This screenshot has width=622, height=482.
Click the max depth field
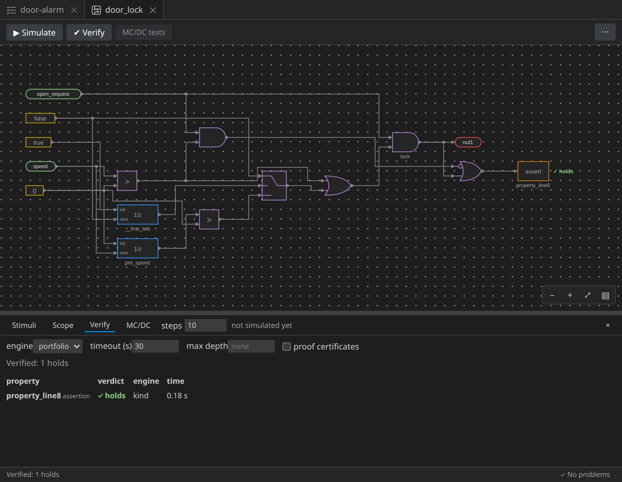point(251,346)
